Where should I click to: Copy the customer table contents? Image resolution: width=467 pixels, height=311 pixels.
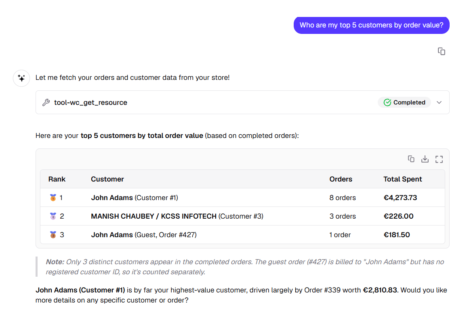[411, 159]
